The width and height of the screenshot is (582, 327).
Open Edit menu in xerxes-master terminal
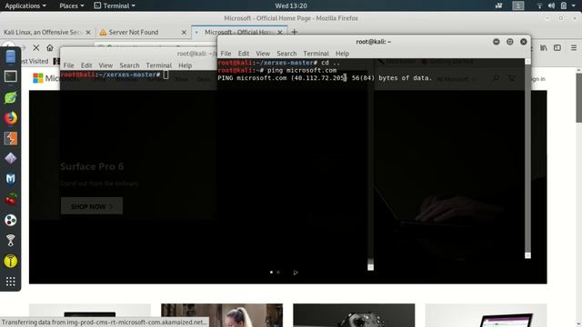click(x=86, y=65)
